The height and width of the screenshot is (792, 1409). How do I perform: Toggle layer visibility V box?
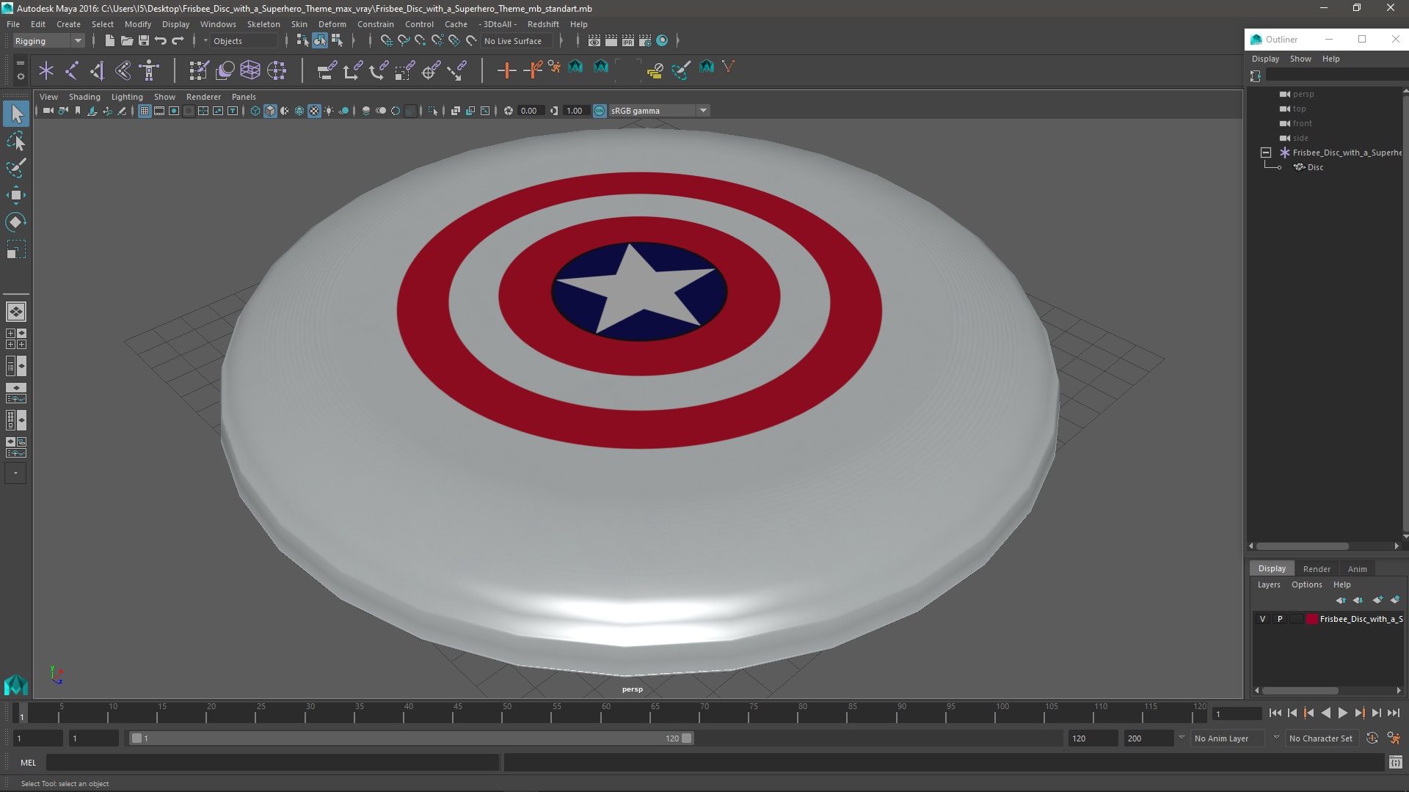pyautogui.click(x=1263, y=620)
